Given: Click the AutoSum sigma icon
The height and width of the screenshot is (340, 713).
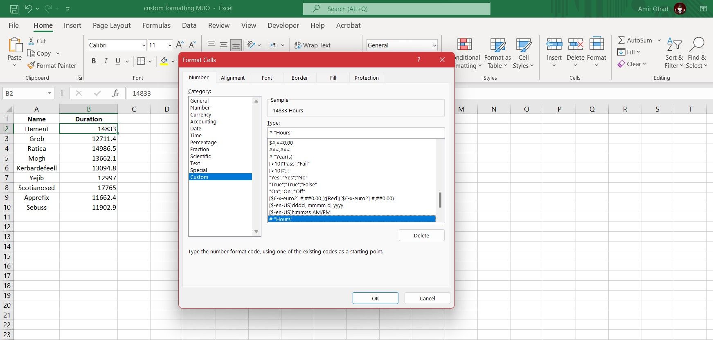Looking at the screenshot, I should pyautogui.click(x=621, y=40).
